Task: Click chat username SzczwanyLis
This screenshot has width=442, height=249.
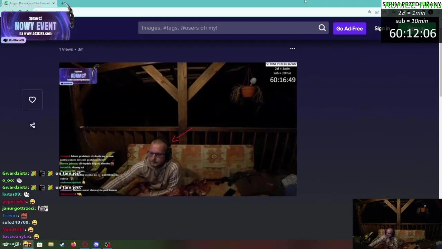Action: click(17, 237)
